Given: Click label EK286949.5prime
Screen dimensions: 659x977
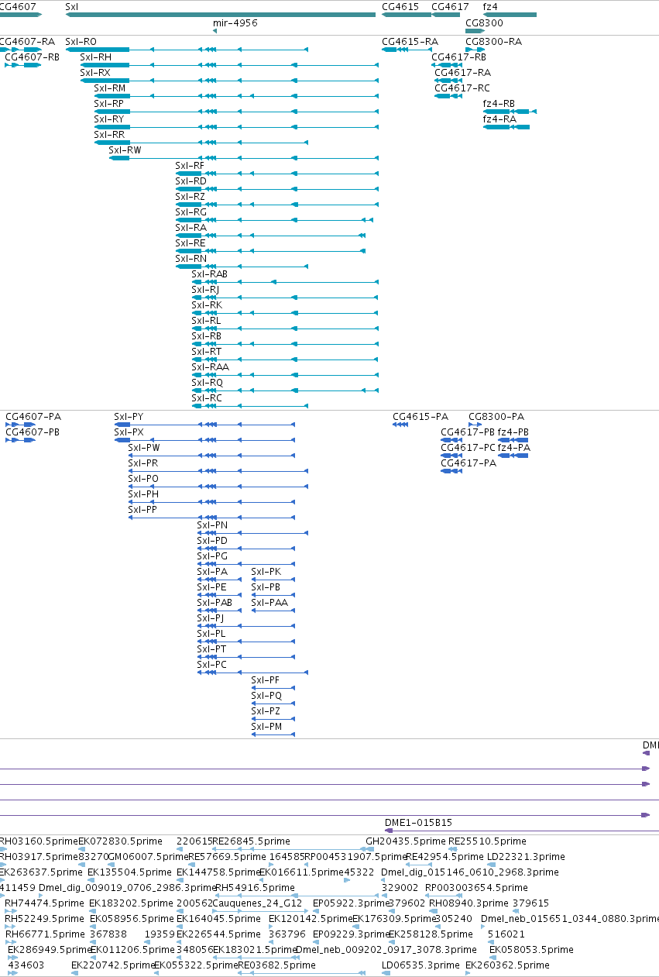Looking at the screenshot, I should point(50,950).
